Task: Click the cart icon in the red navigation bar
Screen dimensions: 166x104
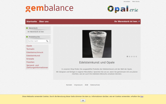Action: [x=139, y=21]
